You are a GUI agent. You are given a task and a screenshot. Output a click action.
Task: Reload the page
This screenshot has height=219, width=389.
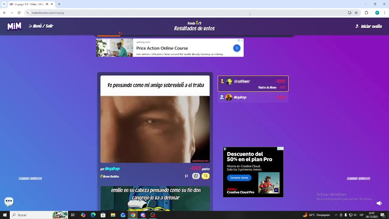[x=19, y=13]
